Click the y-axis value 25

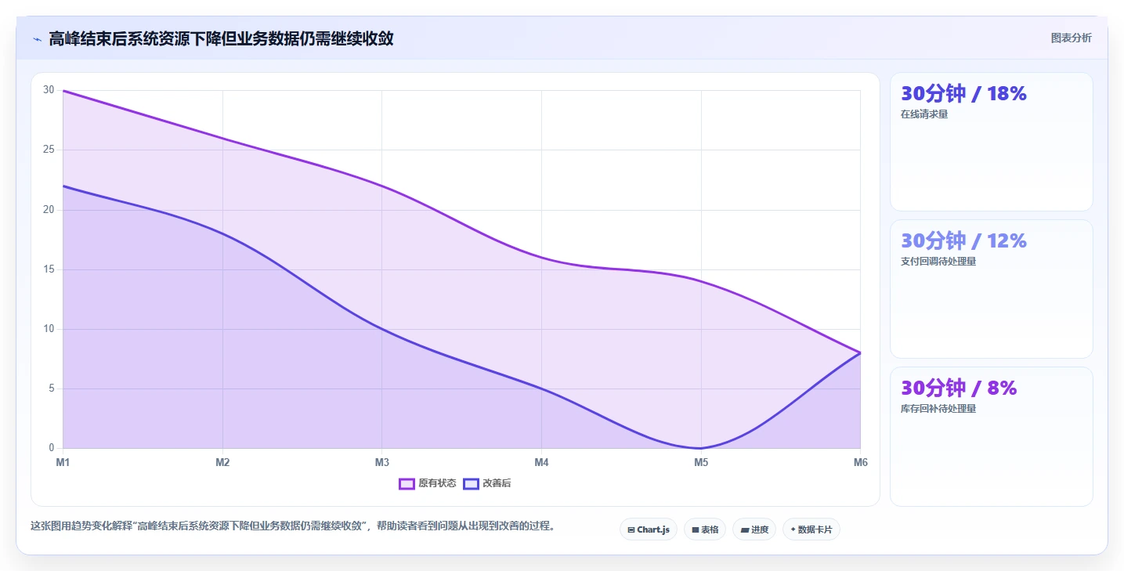pos(49,150)
